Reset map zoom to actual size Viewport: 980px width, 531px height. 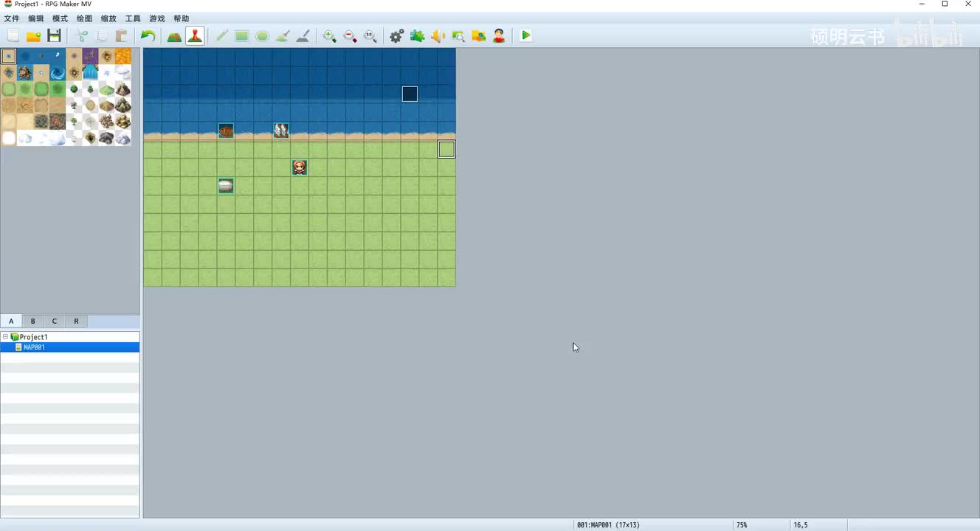(370, 35)
